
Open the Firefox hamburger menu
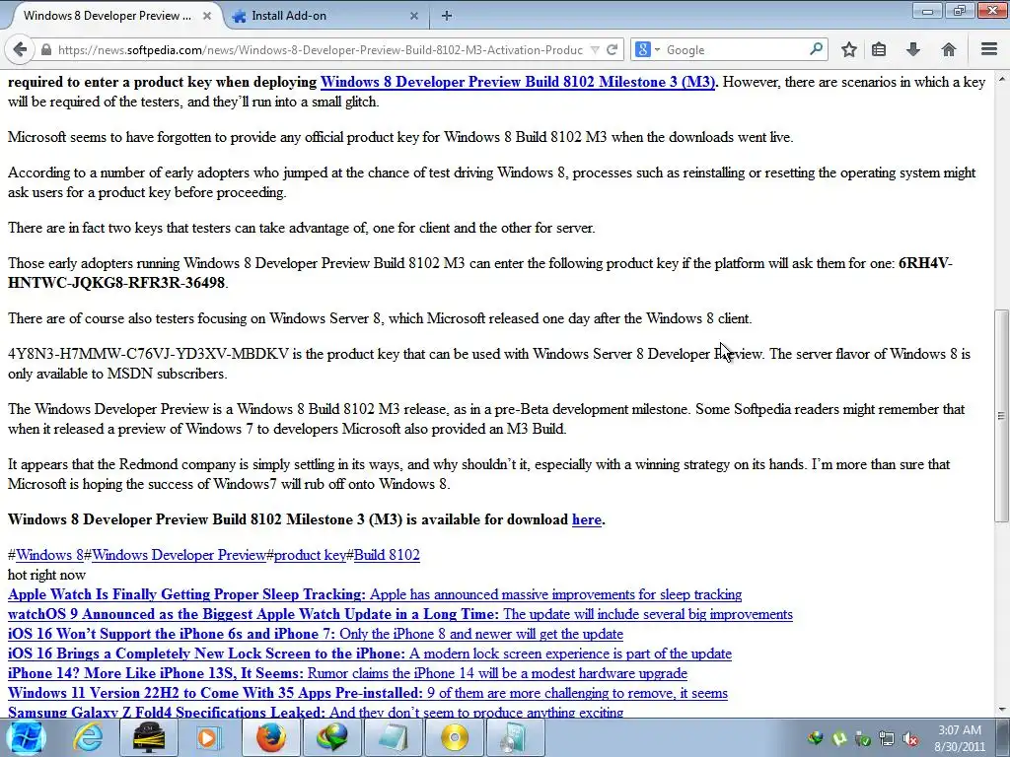(x=989, y=49)
